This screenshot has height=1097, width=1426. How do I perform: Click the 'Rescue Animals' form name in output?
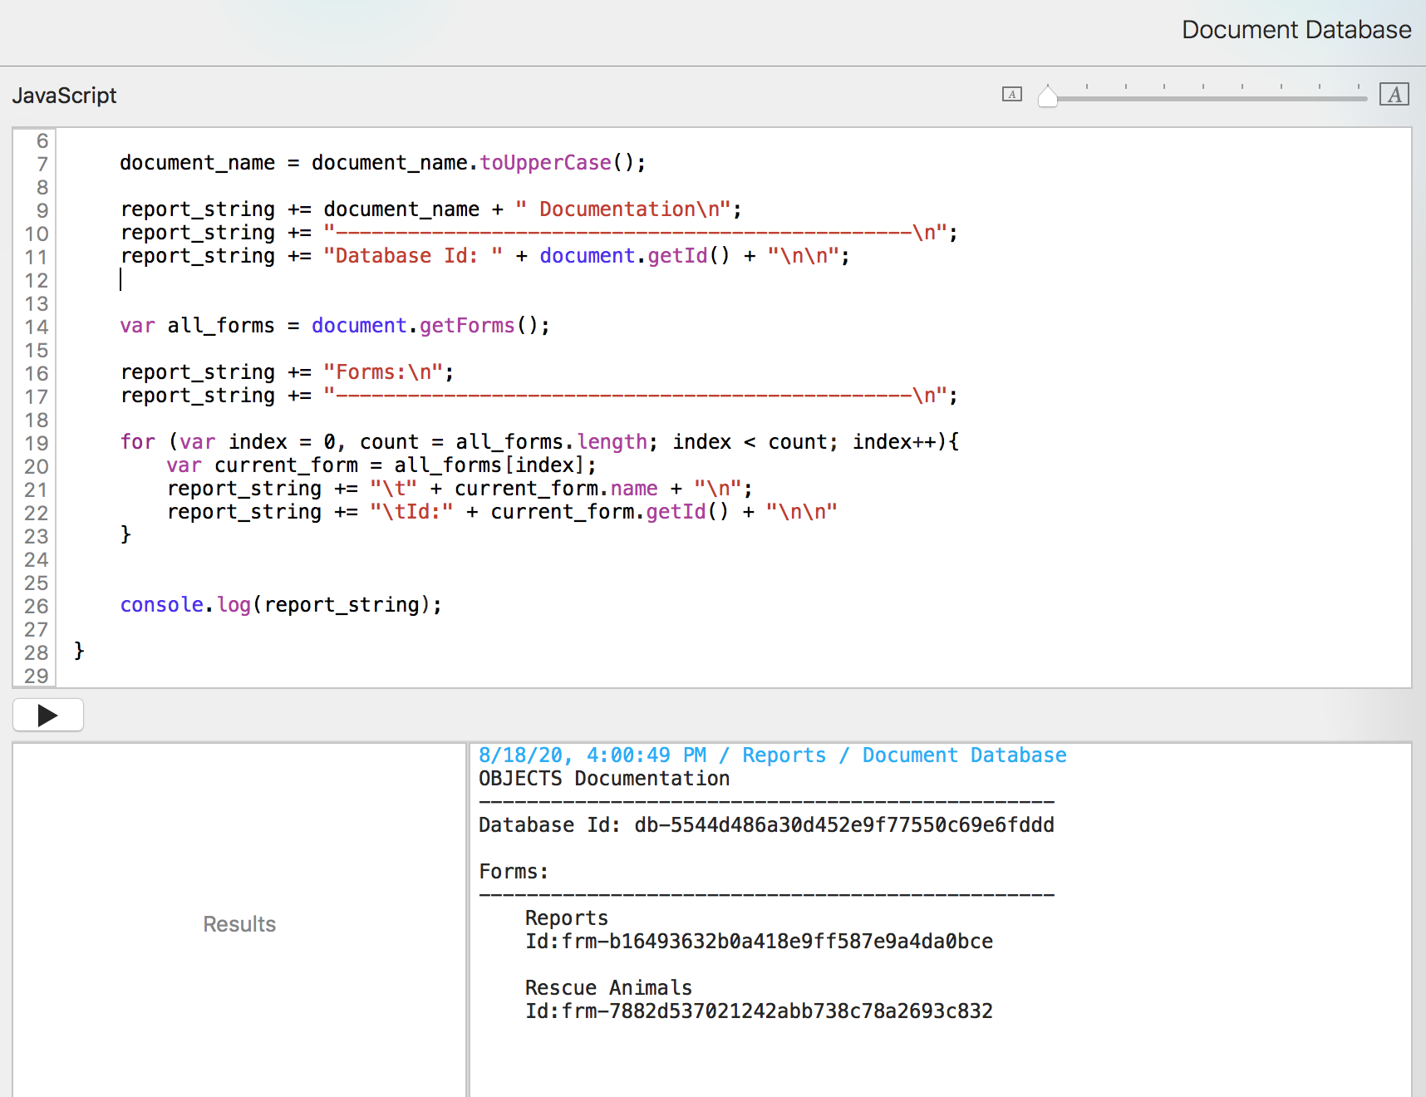(x=608, y=988)
